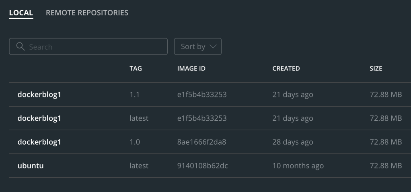
Task: Click the IMAGE ID column header
Action: (191, 69)
